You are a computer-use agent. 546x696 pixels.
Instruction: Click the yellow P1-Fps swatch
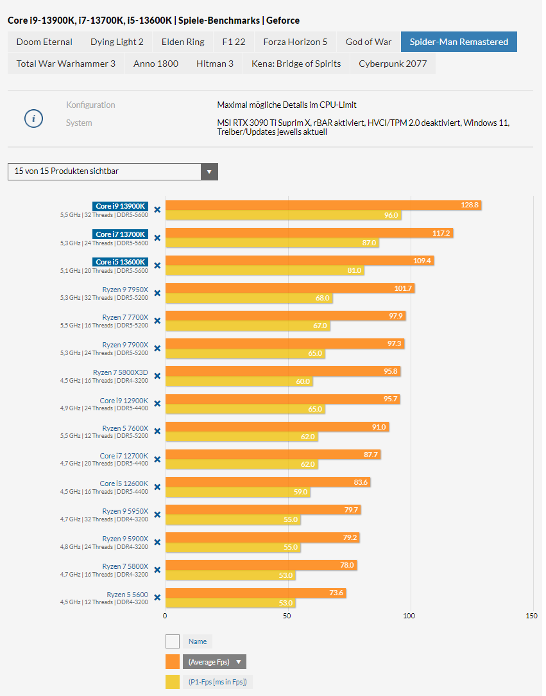(173, 682)
